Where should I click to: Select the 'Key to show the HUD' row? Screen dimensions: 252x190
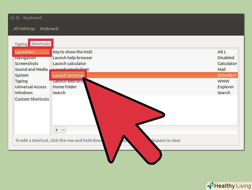click(145, 52)
